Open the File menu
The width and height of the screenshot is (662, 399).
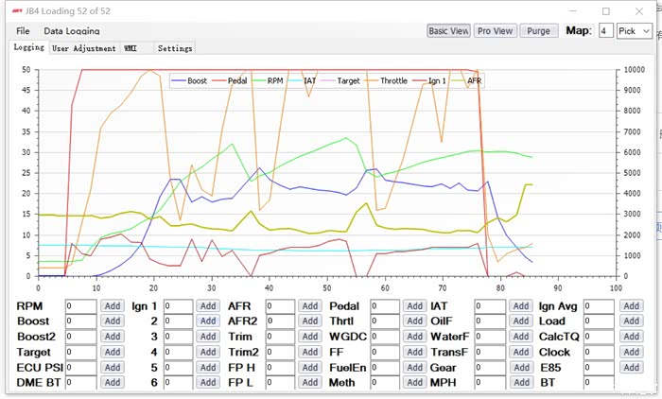(x=23, y=31)
